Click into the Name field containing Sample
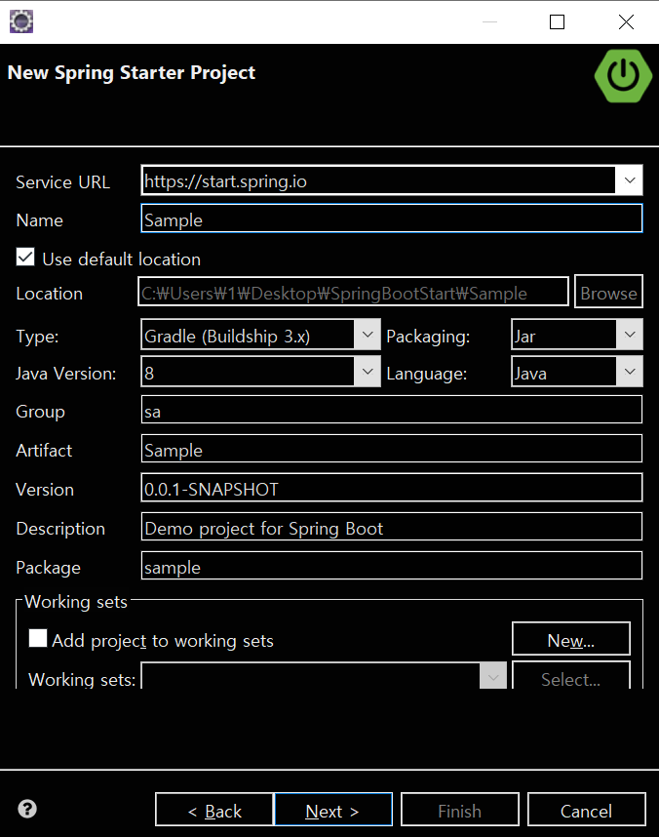The image size is (659, 837). tap(392, 219)
